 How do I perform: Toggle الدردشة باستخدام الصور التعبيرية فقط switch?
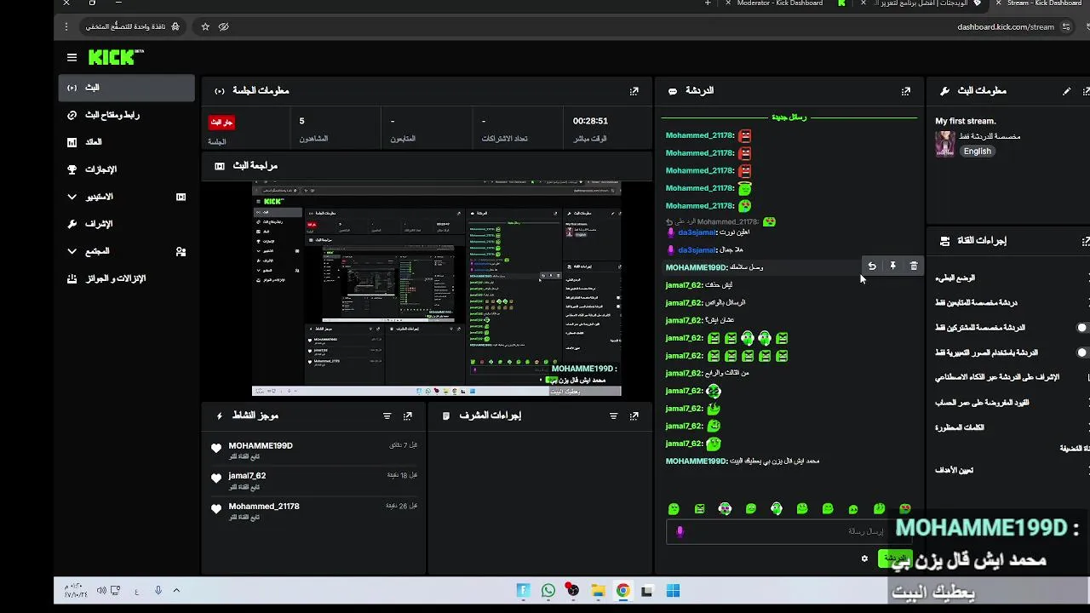click(1081, 352)
